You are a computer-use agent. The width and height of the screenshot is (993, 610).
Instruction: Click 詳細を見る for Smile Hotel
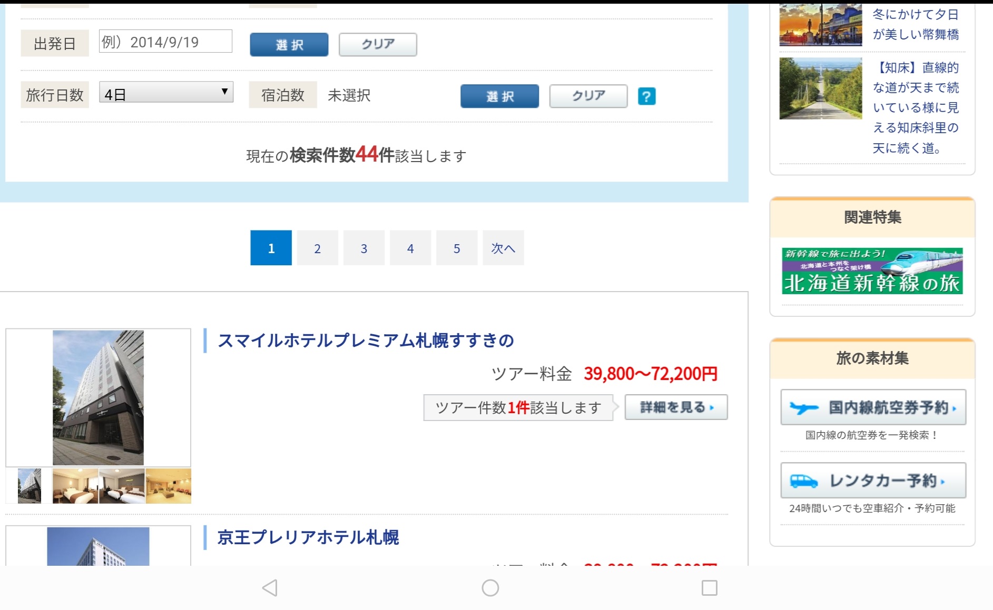click(x=676, y=407)
